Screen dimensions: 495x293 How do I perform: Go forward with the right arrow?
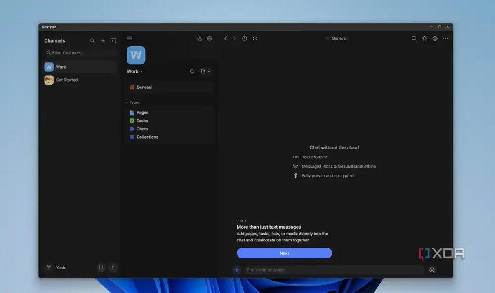(234, 38)
